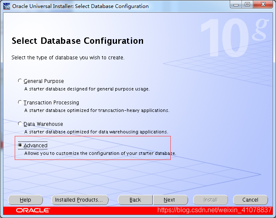Go Back to the previous step
The width and height of the screenshot is (276, 218).
[135, 200]
